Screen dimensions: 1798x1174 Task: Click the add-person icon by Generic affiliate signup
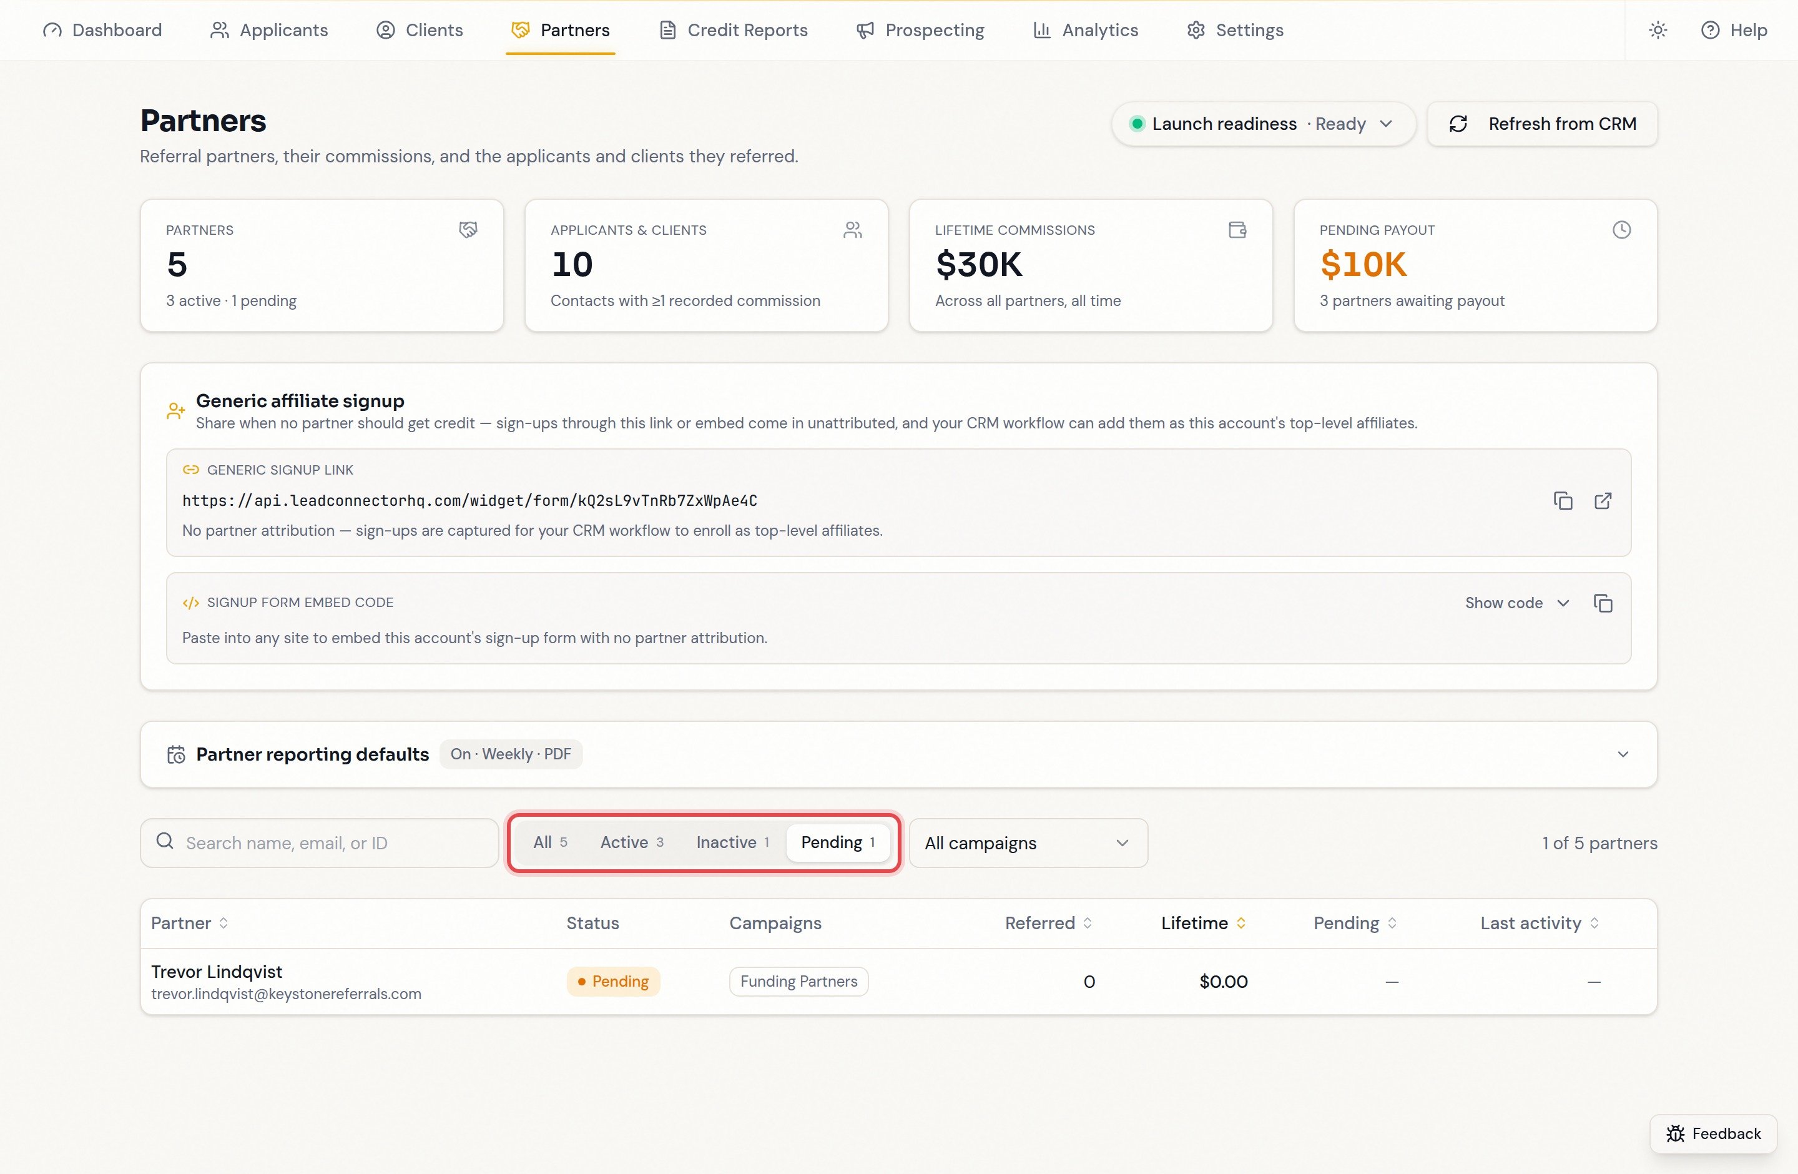pos(176,411)
